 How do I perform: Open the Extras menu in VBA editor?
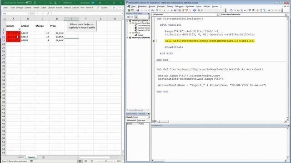[199, 6]
